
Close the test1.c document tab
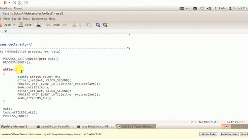pos(5,31)
